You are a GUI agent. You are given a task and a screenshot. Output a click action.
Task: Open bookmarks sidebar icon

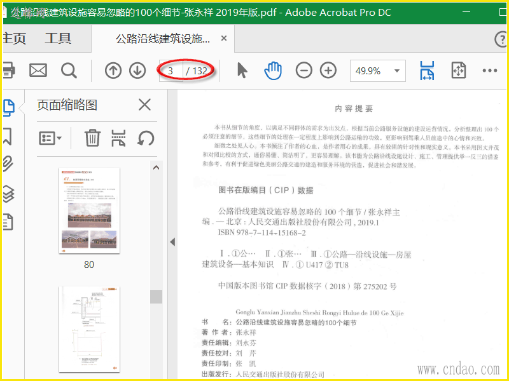8,136
